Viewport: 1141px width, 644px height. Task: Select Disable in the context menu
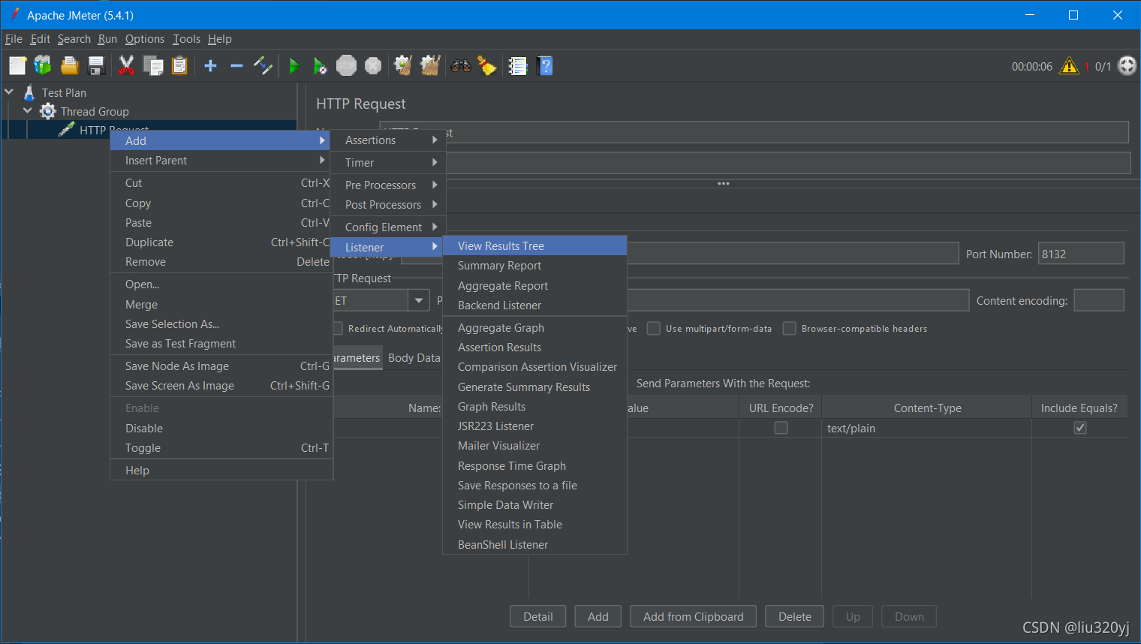click(x=220, y=429)
